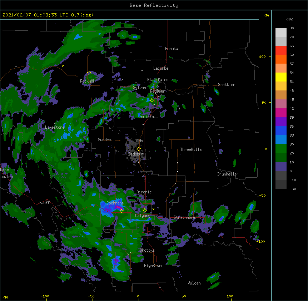Click the -50 tick on the vertical axis
The height and width of the screenshot is (301, 308).
point(262,195)
